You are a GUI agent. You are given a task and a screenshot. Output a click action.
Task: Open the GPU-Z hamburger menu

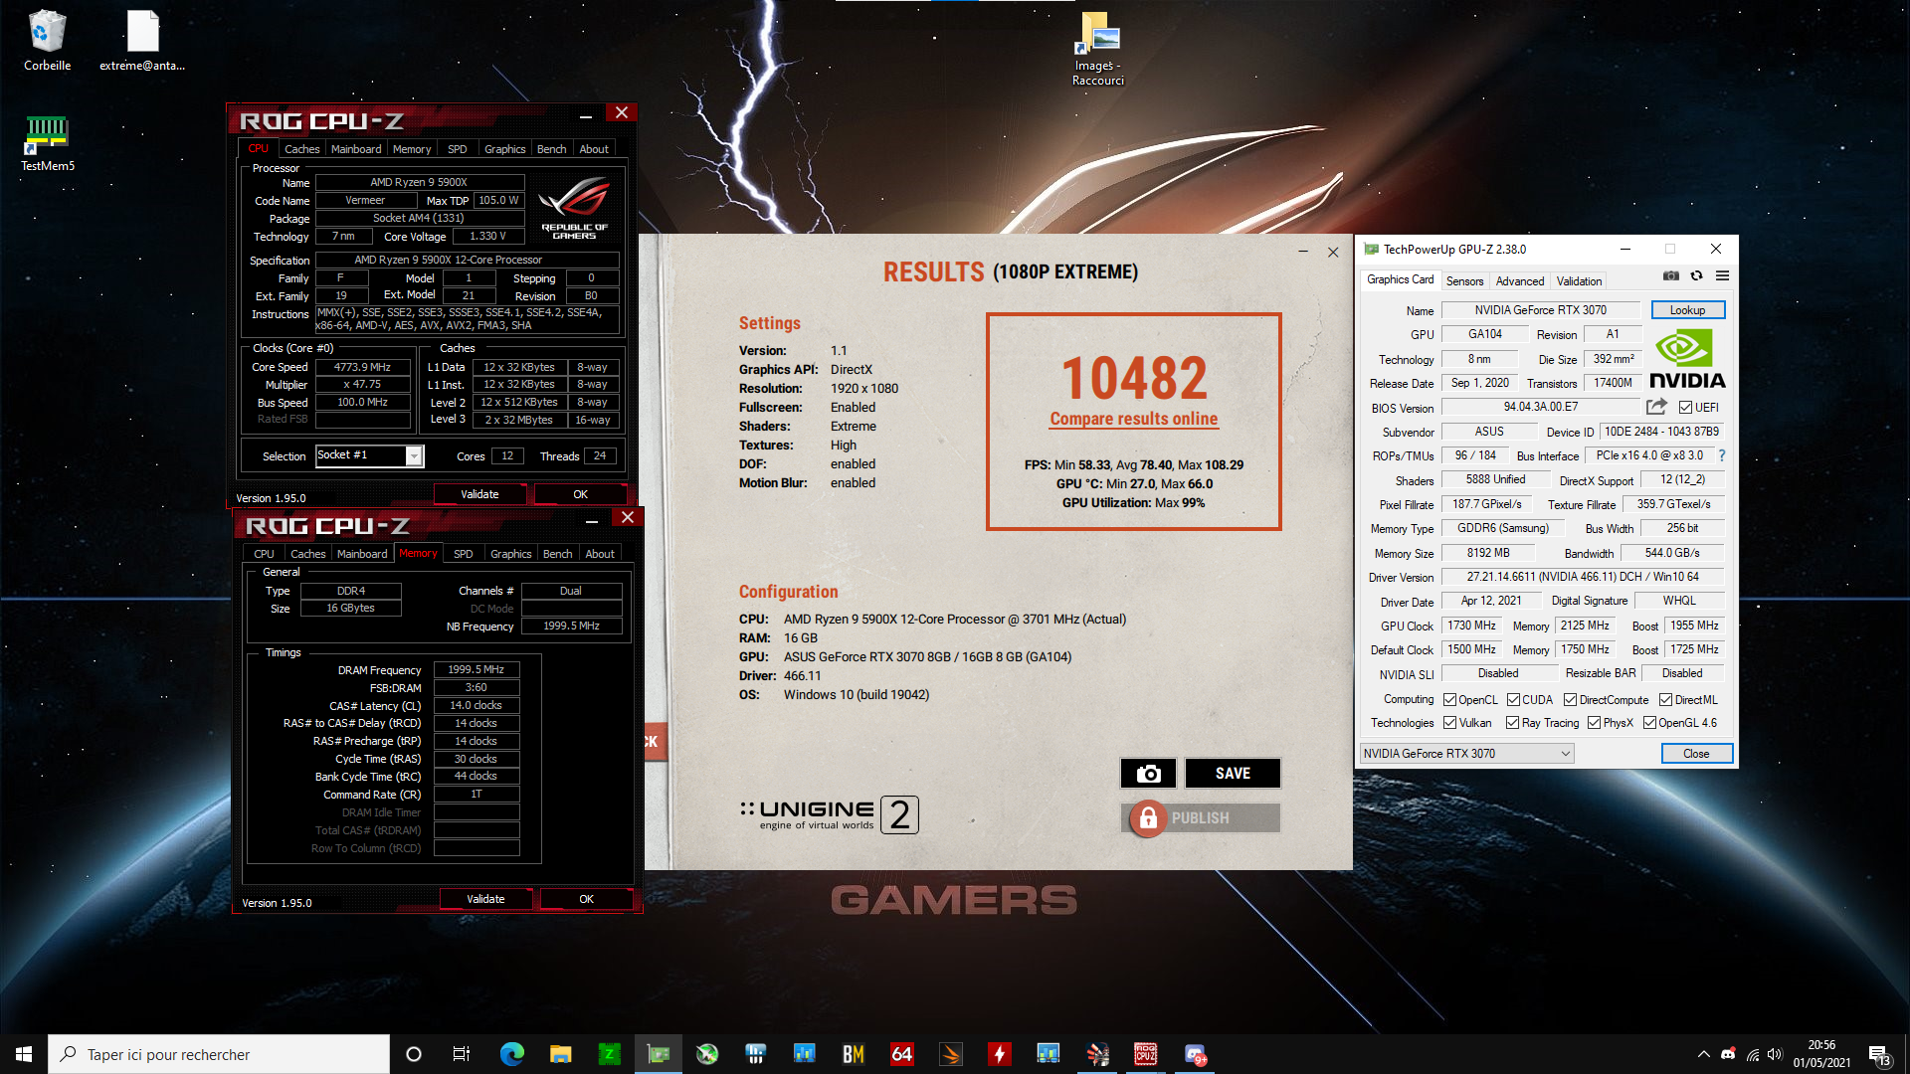1722,276
